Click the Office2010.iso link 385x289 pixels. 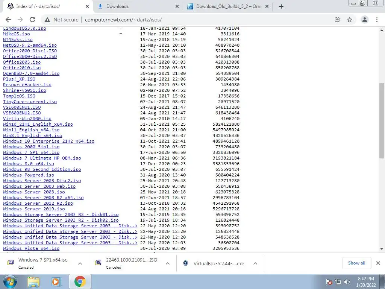pyautogui.click(x=22, y=68)
